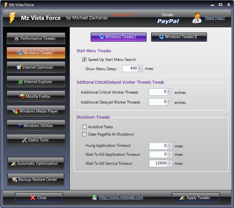Click the Windows Utilities console icon
234x208 pixels.
(20, 126)
